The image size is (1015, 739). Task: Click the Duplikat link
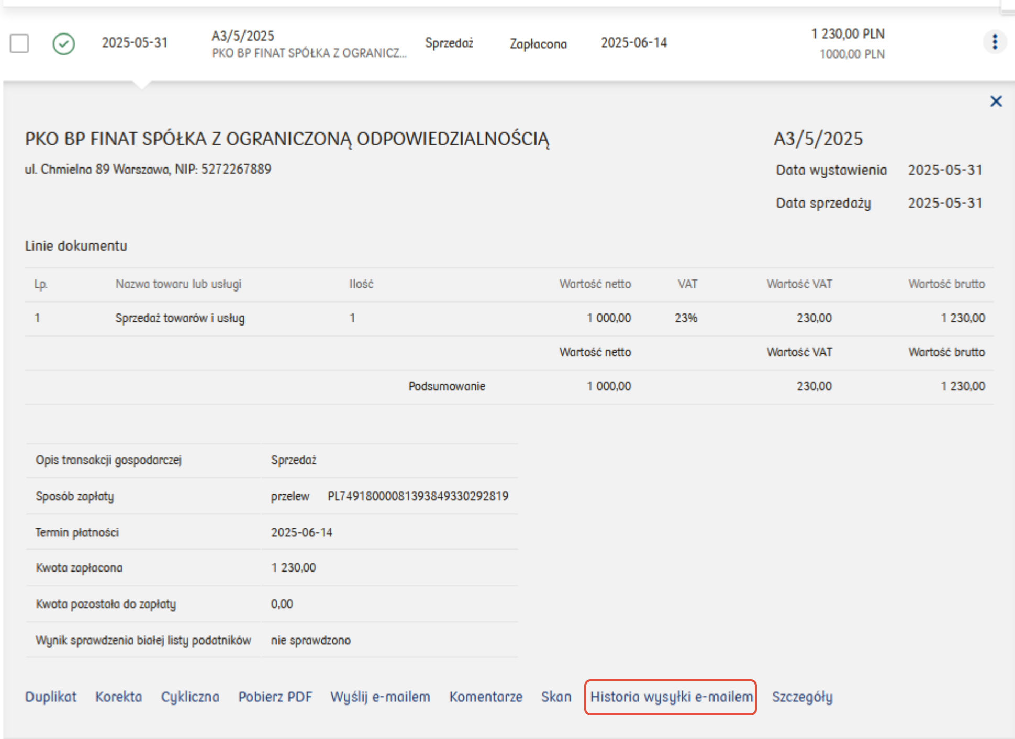[x=51, y=697]
